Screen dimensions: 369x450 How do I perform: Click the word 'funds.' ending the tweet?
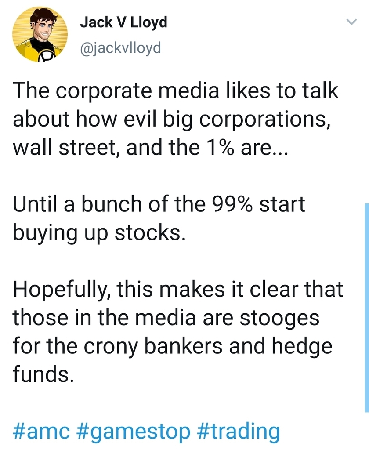tap(41, 374)
